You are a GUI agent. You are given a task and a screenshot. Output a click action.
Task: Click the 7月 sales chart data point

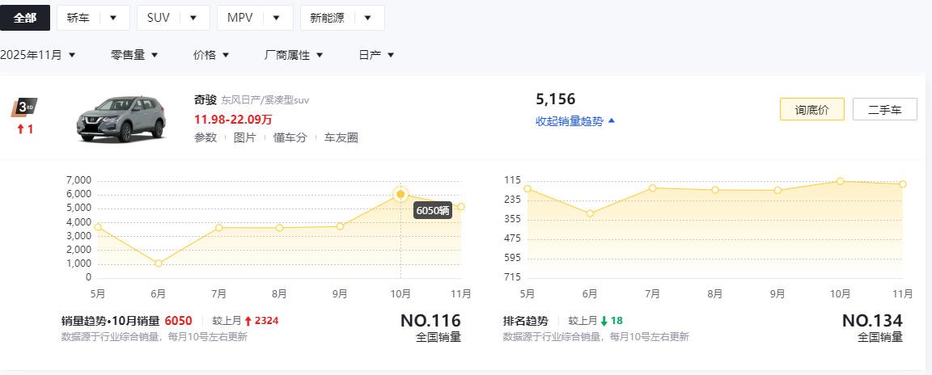(218, 228)
